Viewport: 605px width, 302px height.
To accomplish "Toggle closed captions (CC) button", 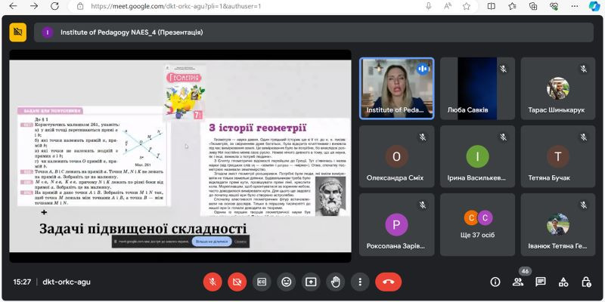I will coord(262,282).
